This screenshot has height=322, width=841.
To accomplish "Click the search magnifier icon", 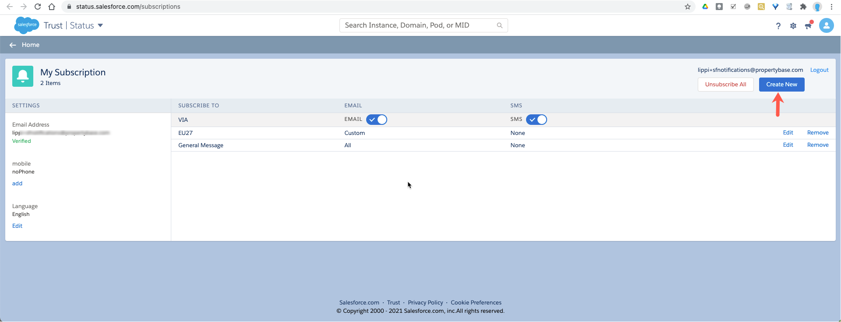I will pyautogui.click(x=499, y=25).
